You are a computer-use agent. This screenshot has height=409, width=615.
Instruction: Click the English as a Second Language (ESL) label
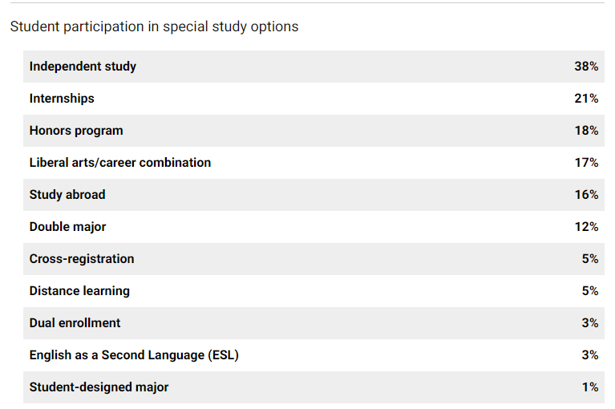134,355
